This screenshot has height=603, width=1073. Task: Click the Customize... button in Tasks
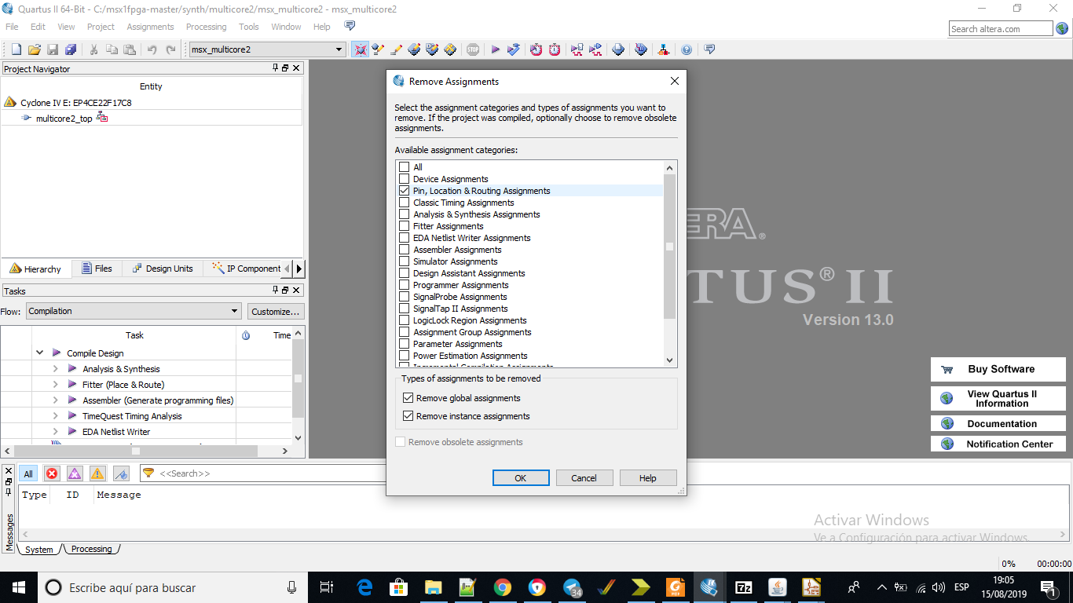pyautogui.click(x=275, y=312)
